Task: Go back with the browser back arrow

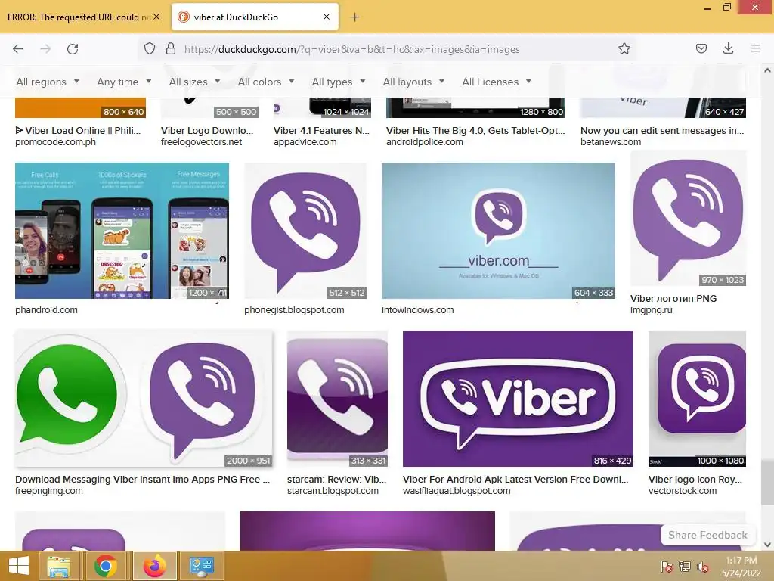Action: [18, 49]
